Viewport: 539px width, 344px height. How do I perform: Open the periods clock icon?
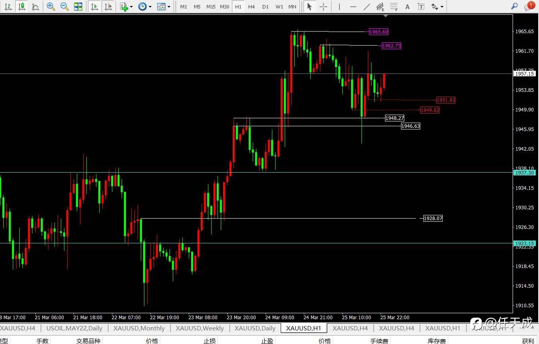click(x=142, y=6)
